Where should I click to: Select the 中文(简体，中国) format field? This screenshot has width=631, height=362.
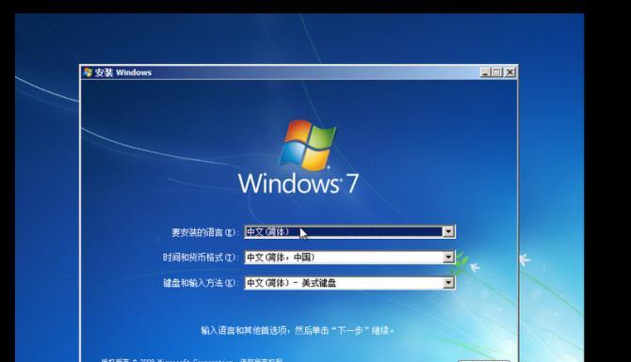pos(349,257)
